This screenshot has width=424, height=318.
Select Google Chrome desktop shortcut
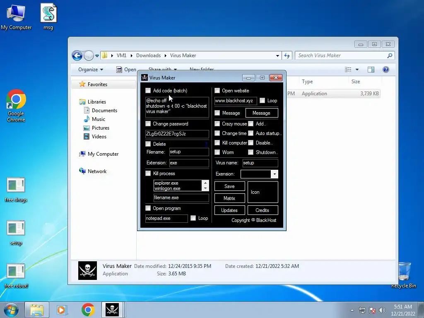pyautogui.click(x=16, y=106)
